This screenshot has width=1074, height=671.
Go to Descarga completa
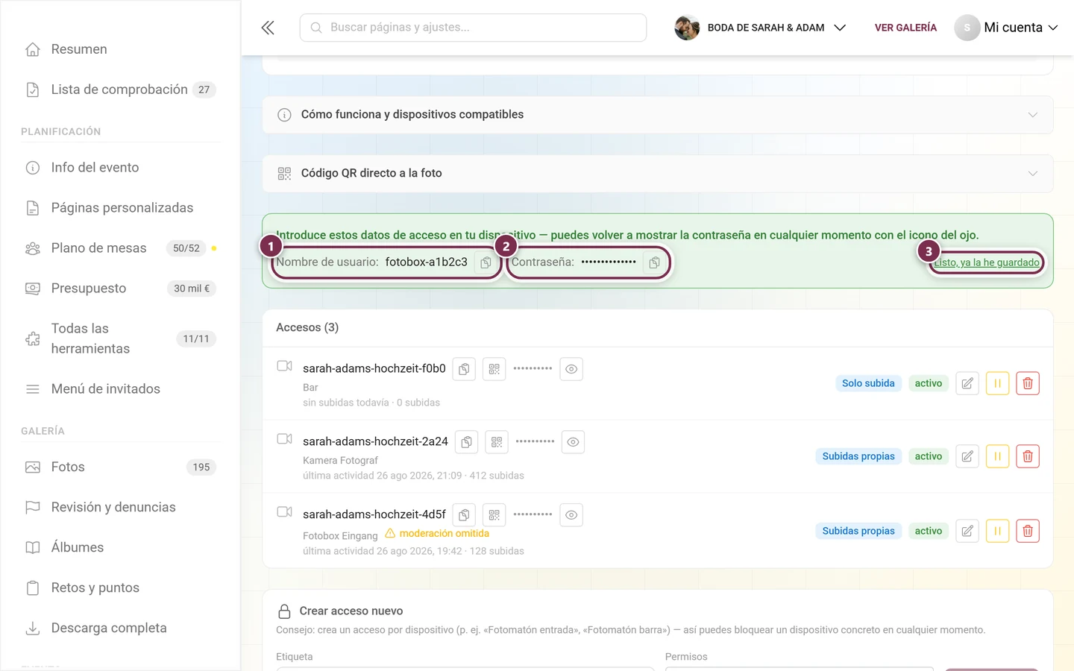coord(120,629)
